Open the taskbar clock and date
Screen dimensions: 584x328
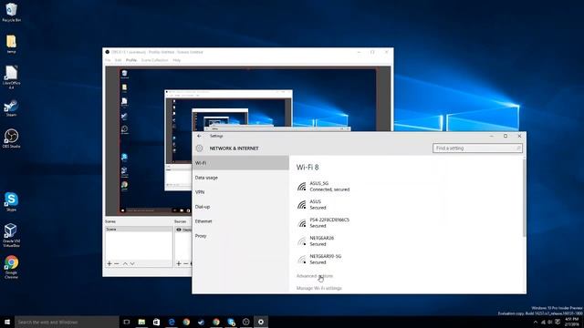click(x=572, y=322)
